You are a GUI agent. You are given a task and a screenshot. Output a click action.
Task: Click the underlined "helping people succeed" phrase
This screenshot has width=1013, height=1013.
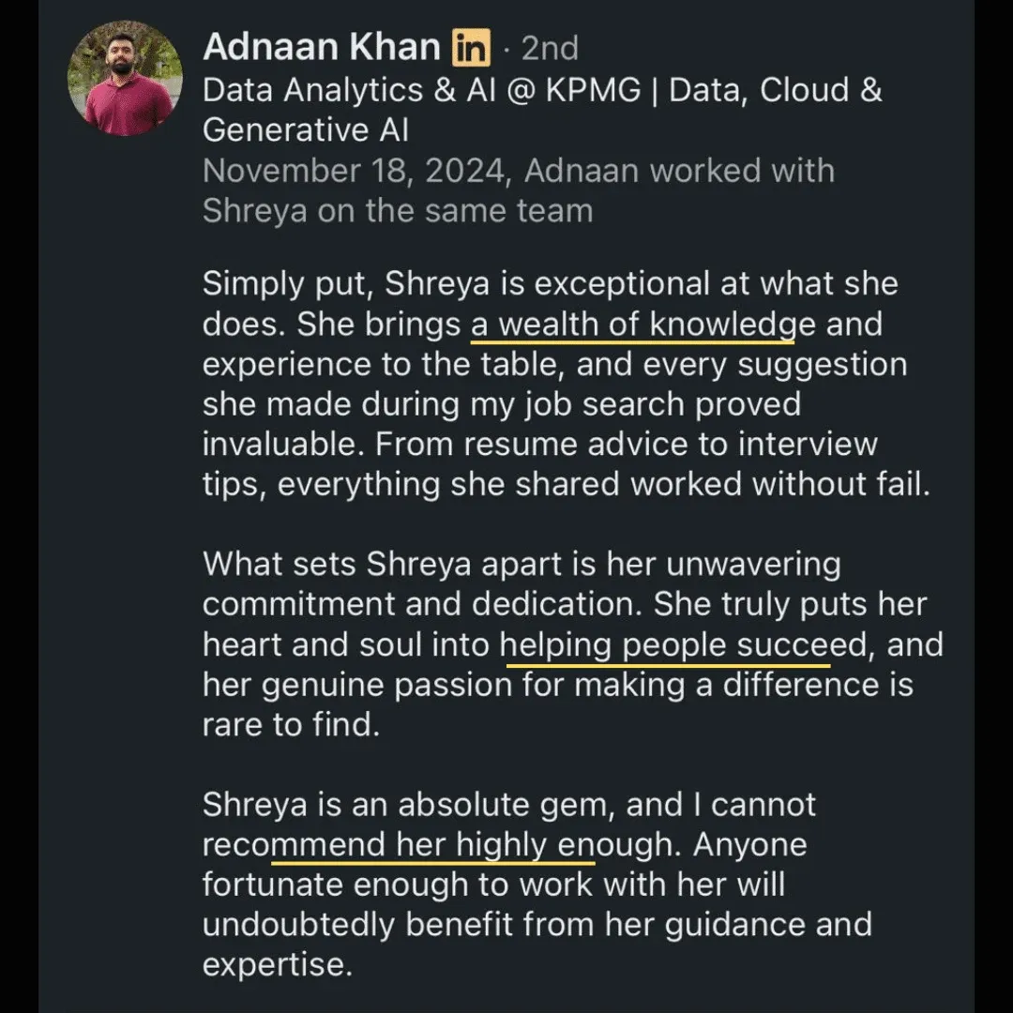686,645
